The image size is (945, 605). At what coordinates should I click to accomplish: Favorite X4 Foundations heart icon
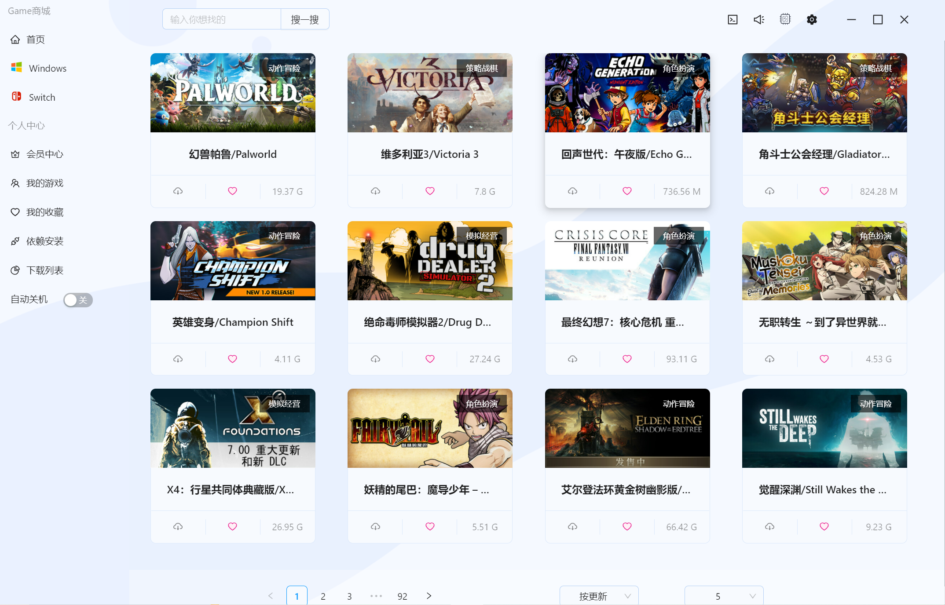pyautogui.click(x=232, y=527)
